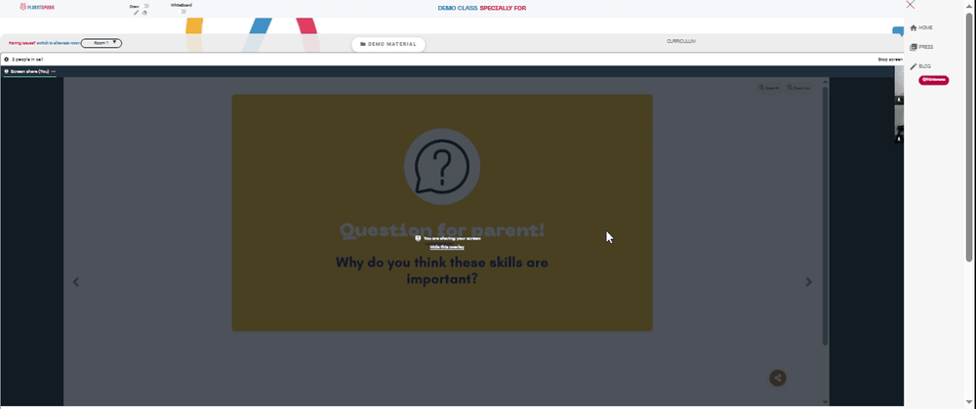Image resolution: width=976 pixels, height=409 pixels.
Task: Open PRESS in side menu
Action: click(x=921, y=47)
